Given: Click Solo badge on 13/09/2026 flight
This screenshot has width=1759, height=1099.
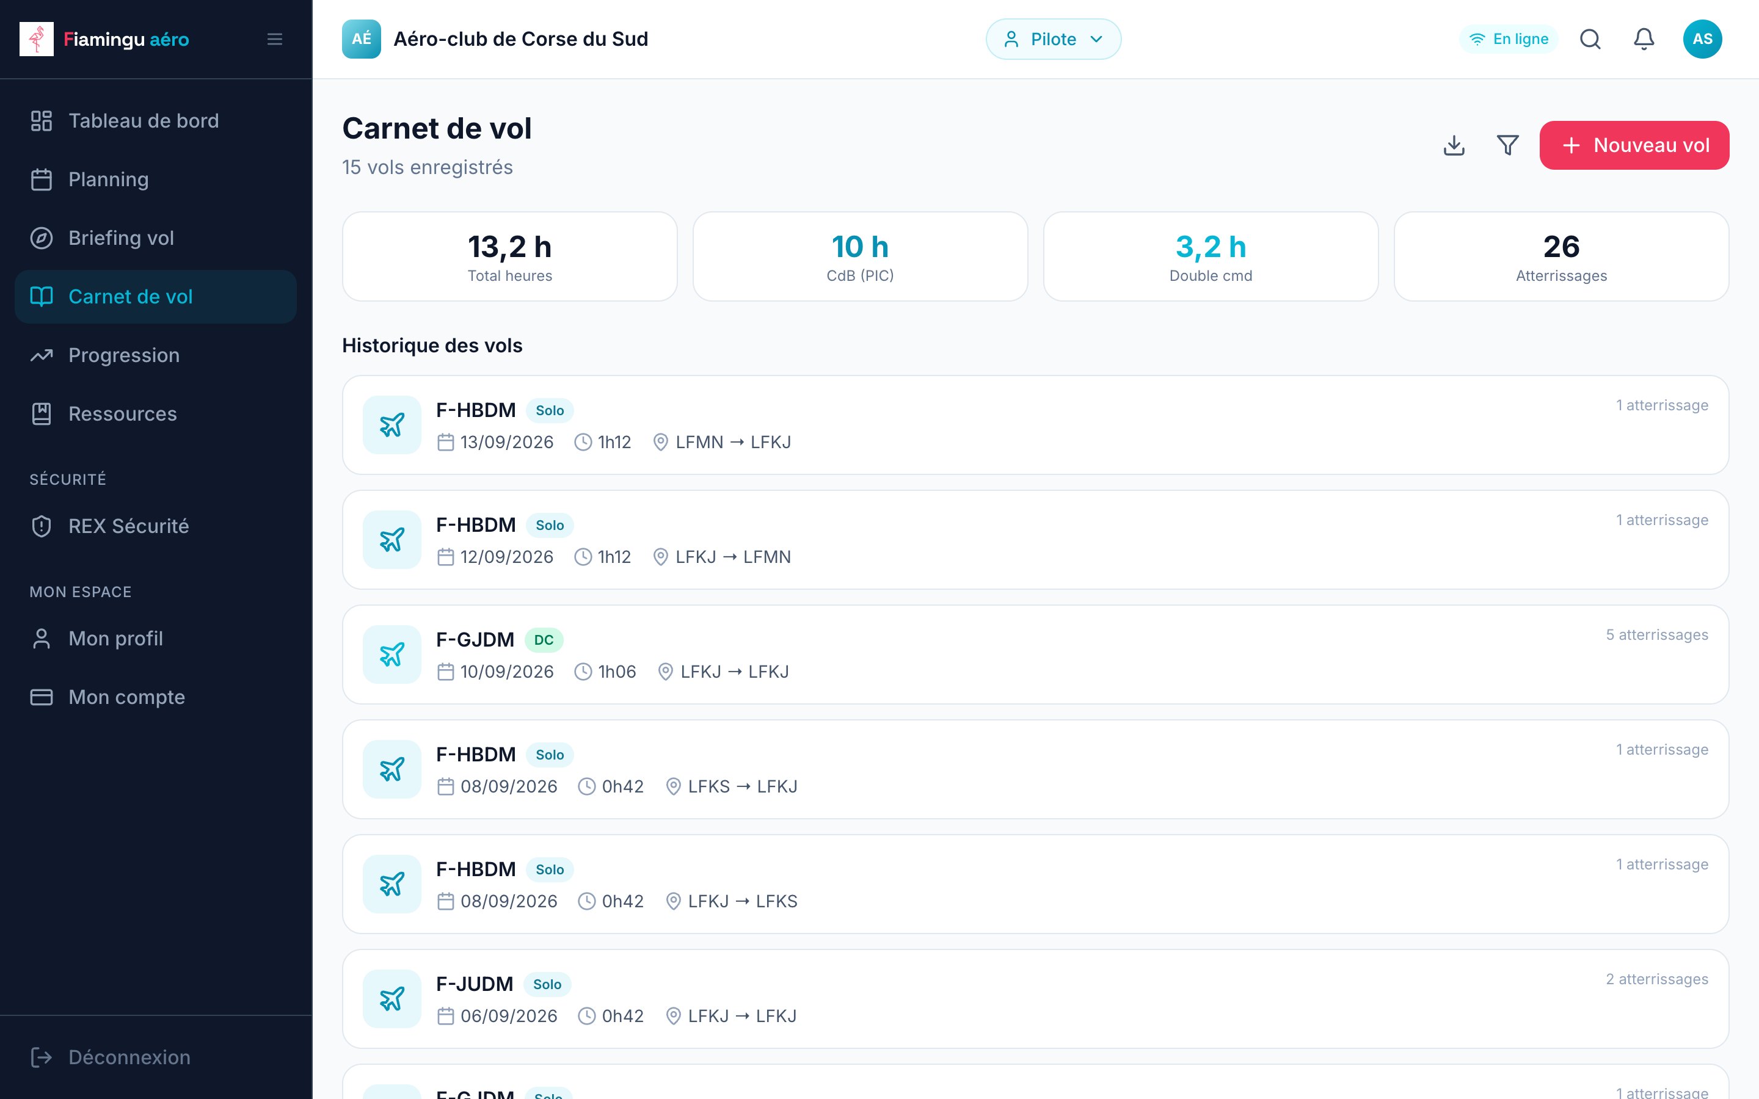Looking at the screenshot, I should pyautogui.click(x=550, y=411).
